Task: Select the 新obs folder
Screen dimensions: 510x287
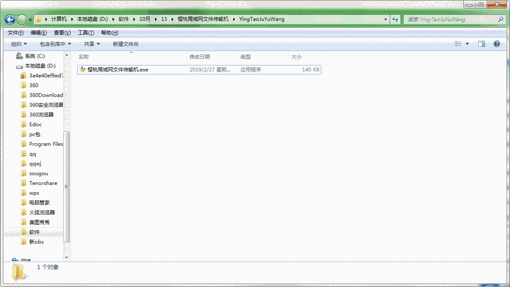Action: coord(36,242)
